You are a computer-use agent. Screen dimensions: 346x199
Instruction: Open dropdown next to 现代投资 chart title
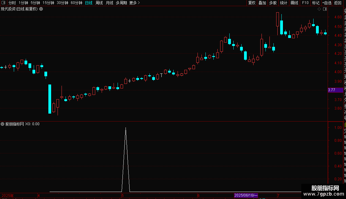41,9
